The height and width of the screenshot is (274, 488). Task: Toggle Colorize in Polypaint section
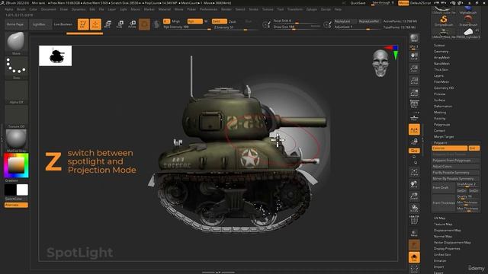tap(449, 148)
